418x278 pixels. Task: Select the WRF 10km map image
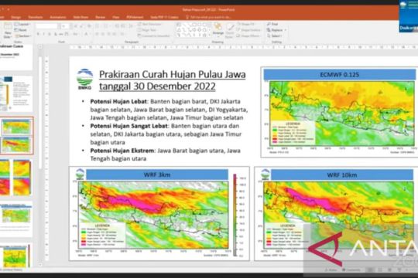[x=336, y=214]
